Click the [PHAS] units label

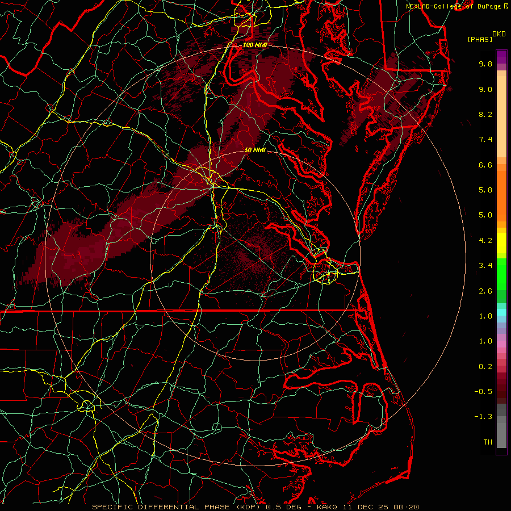pyautogui.click(x=480, y=40)
